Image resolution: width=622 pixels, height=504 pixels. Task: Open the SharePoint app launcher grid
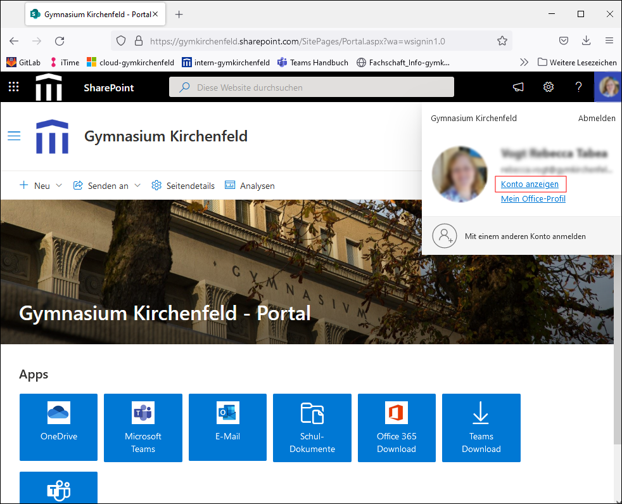(14, 87)
